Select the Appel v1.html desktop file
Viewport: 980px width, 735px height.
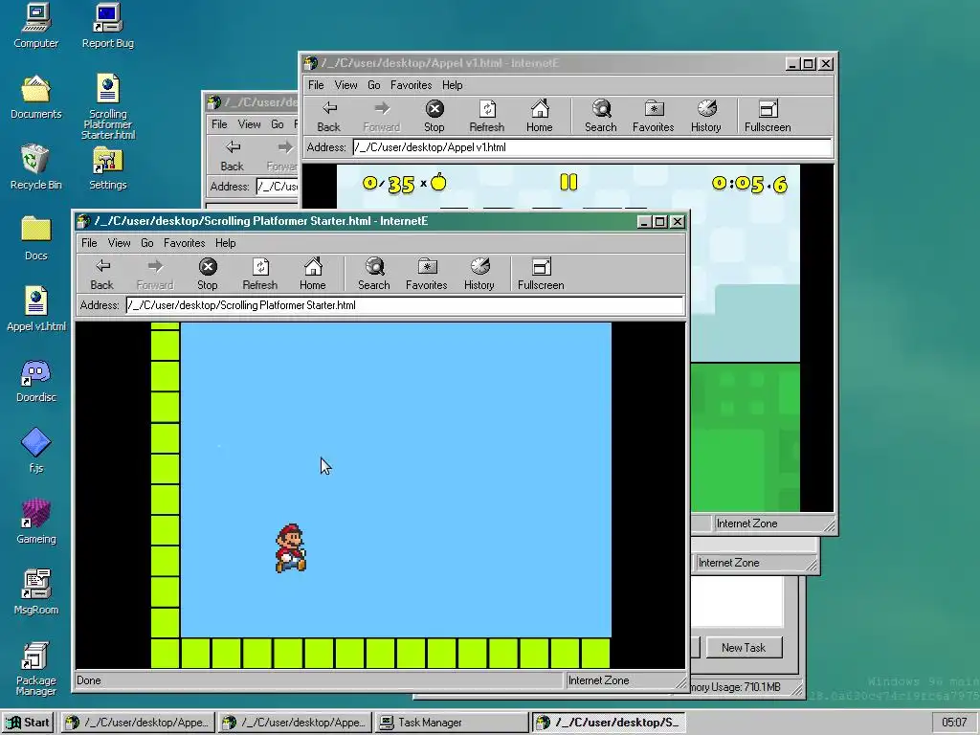(35, 309)
